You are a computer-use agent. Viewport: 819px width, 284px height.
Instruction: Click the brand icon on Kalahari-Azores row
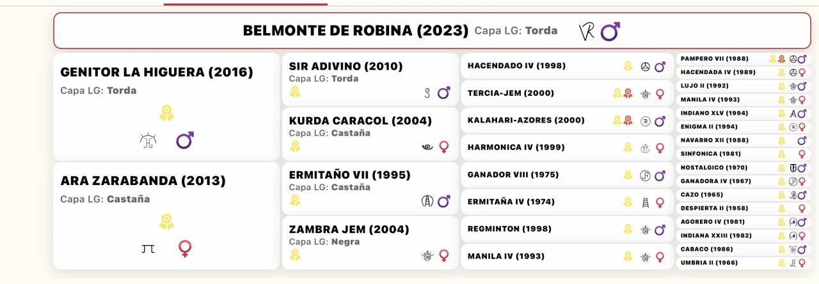(646, 121)
